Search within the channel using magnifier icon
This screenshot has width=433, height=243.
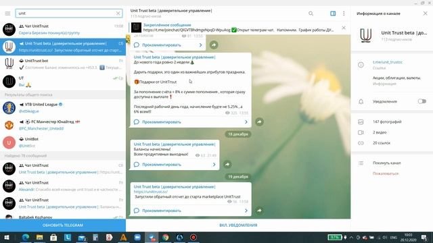tap(311, 13)
